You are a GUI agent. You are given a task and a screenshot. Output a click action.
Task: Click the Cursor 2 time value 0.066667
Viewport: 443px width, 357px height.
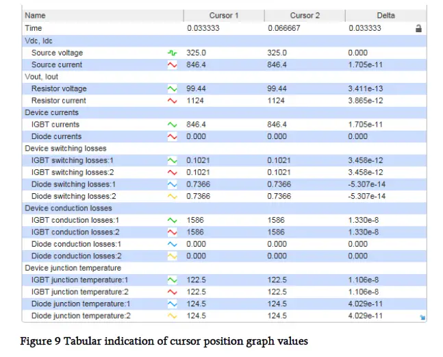pyautogui.click(x=283, y=29)
